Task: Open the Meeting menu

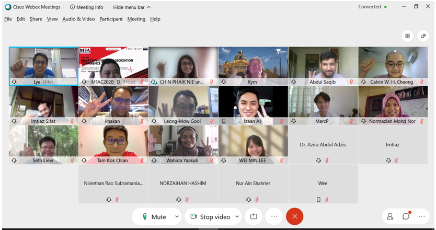Action: pyautogui.click(x=136, y=19)
